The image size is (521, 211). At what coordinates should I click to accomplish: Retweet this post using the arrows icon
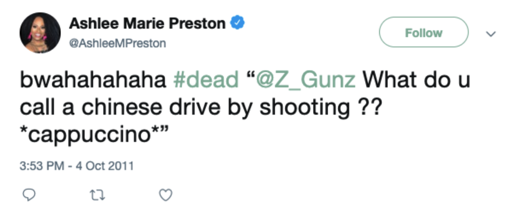[x=98, y=195]
